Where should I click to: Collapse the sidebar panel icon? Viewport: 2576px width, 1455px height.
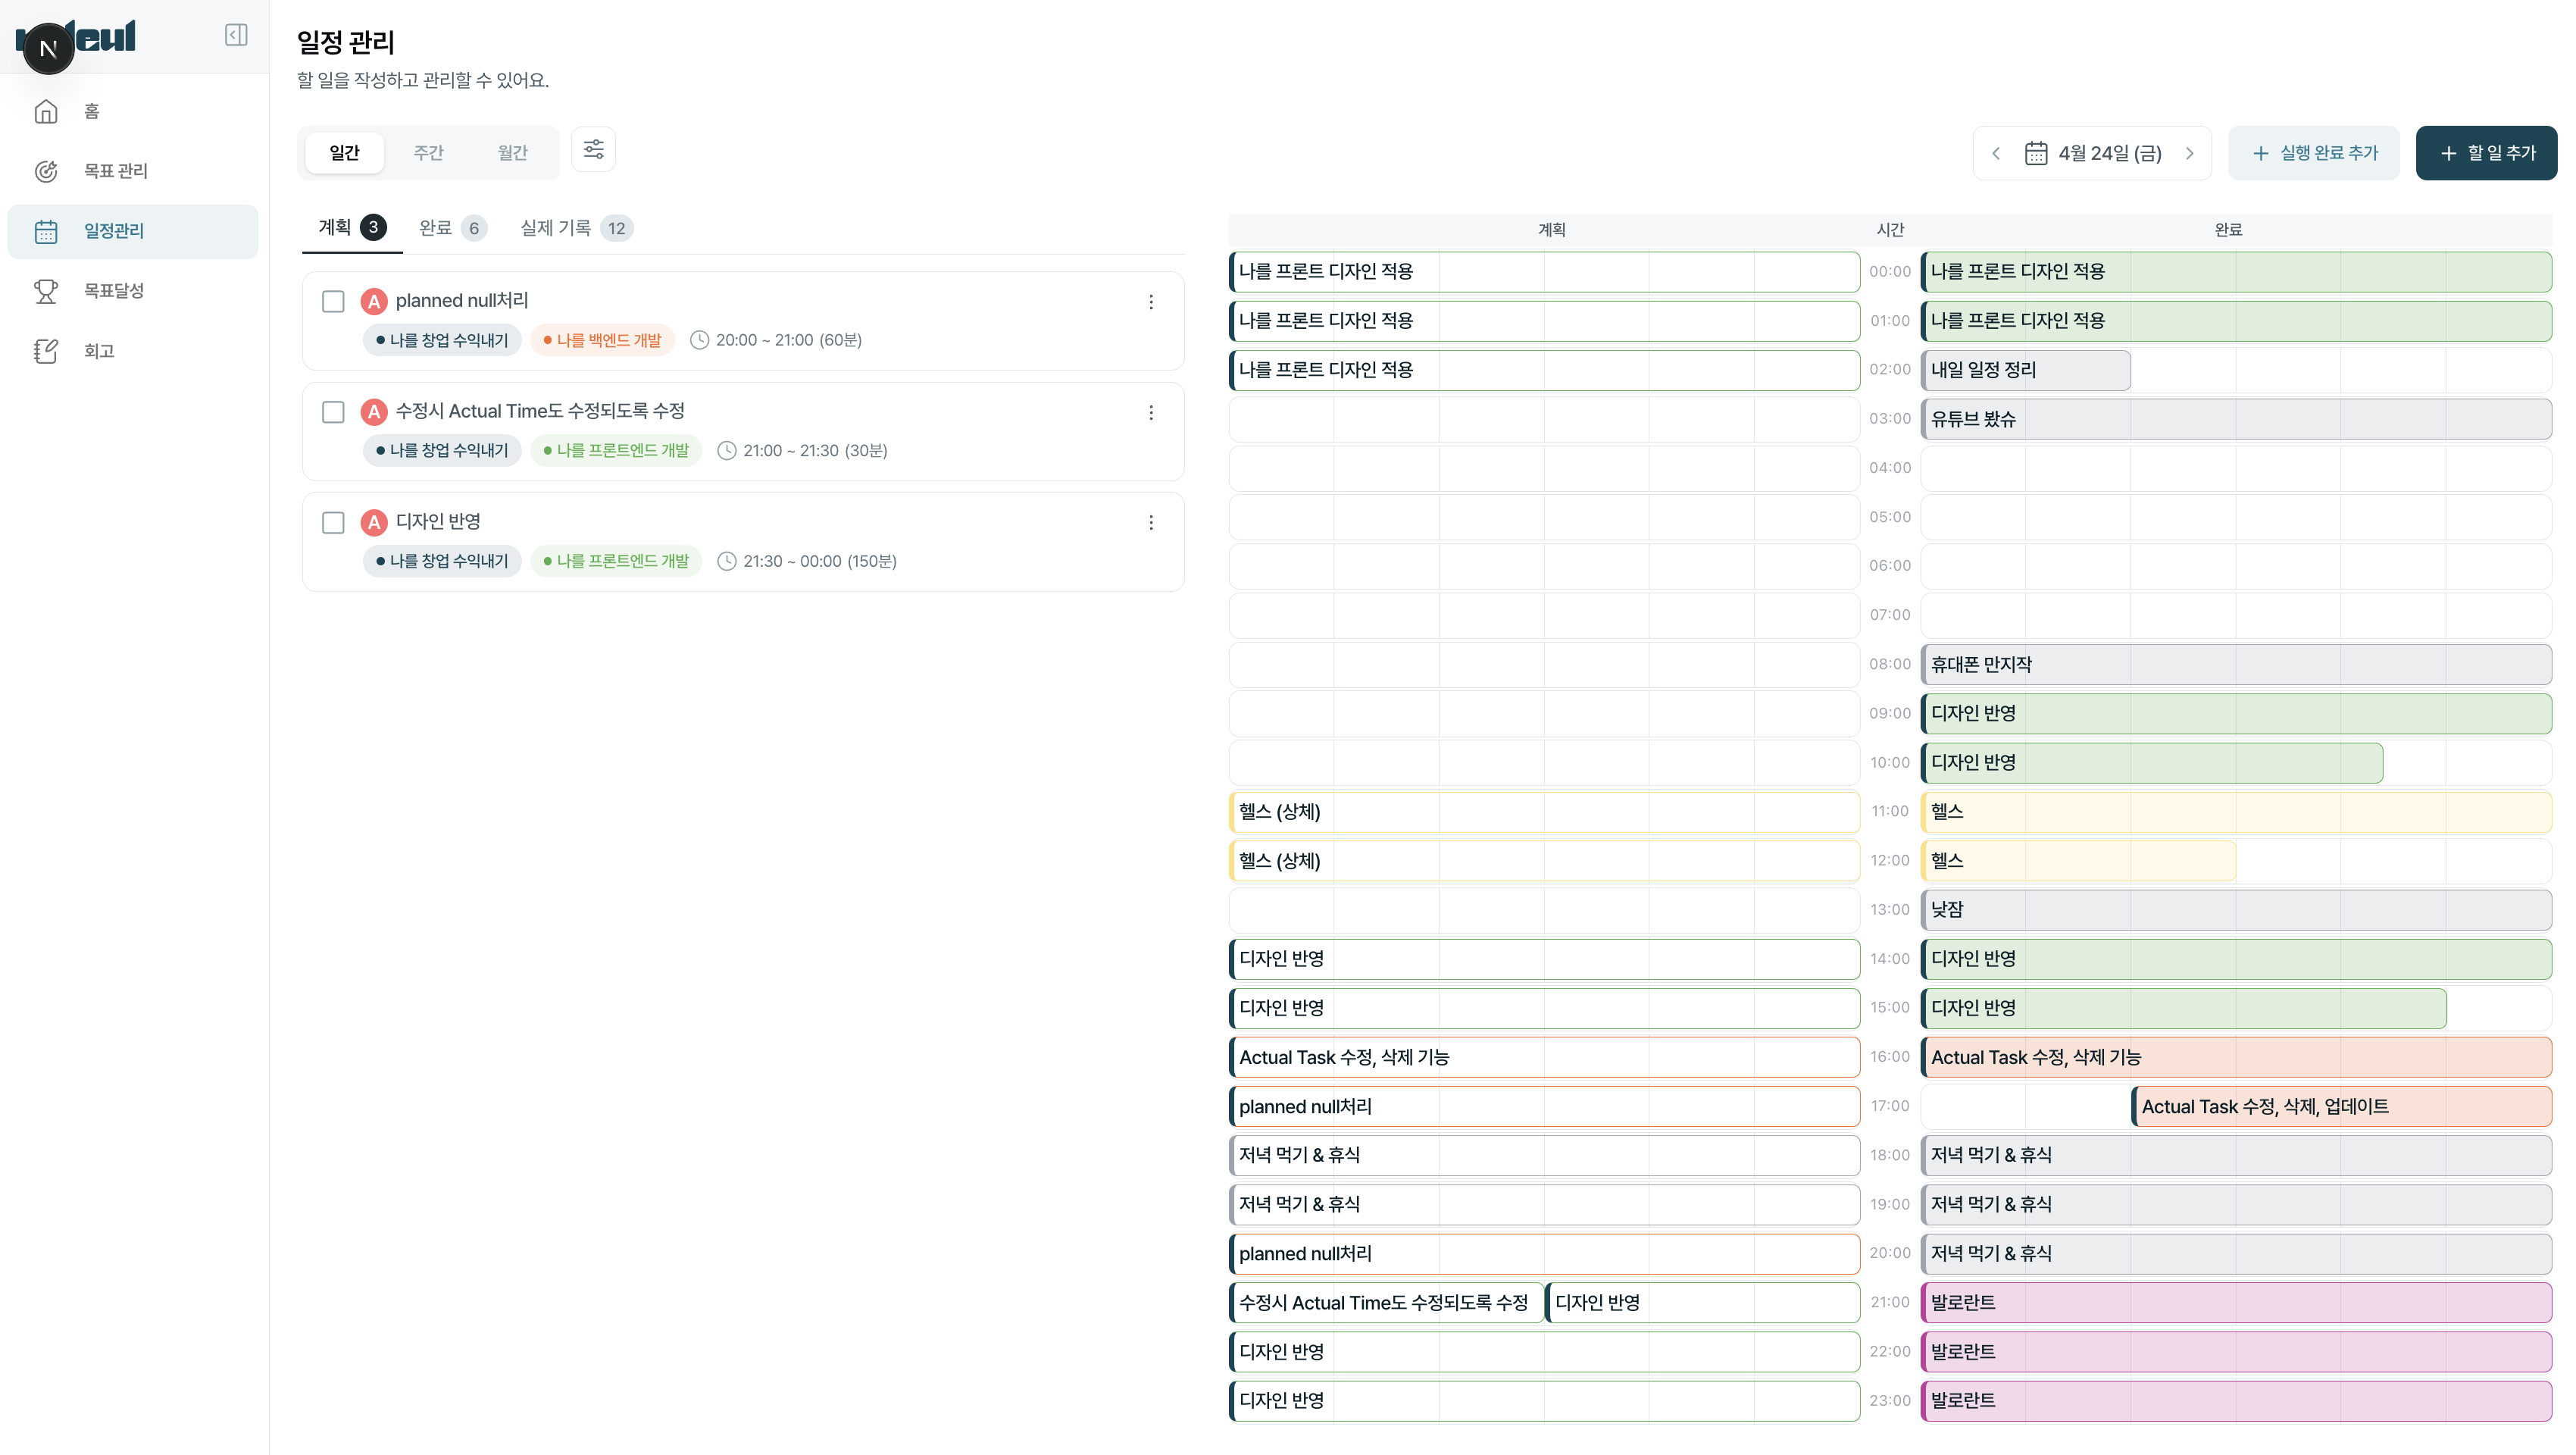(x=236, y=35)
